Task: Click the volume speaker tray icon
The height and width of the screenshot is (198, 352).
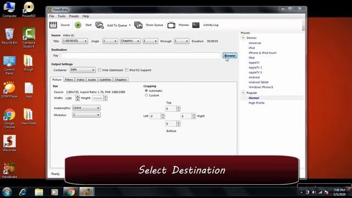Action: (x=314, y=192)
